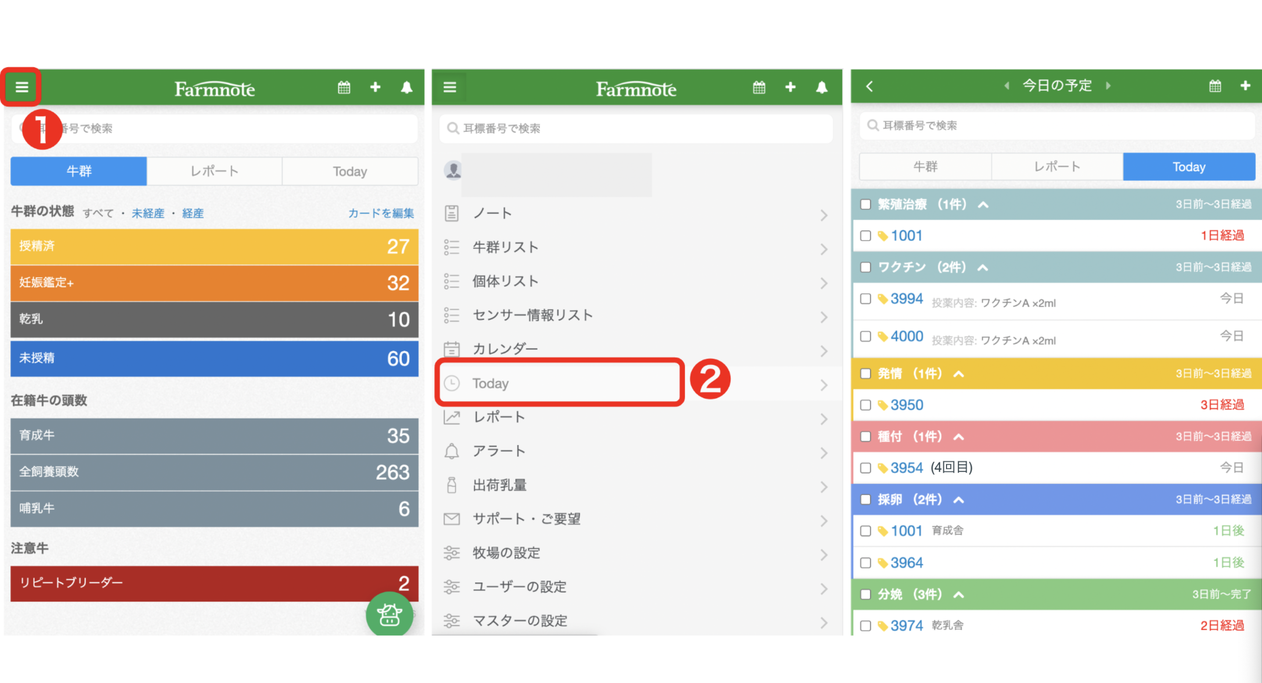Collapse the 繁殖治療 section chevron
Viewport: 1262px width, 683px height.
[983, 205]
